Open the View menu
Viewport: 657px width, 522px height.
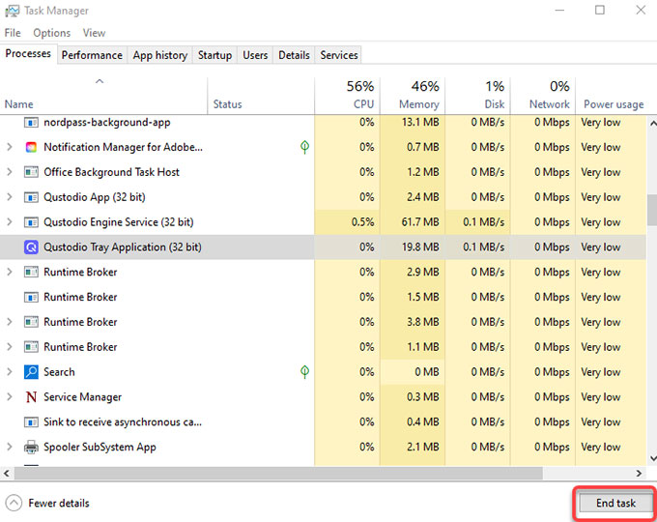pos(94,33)
